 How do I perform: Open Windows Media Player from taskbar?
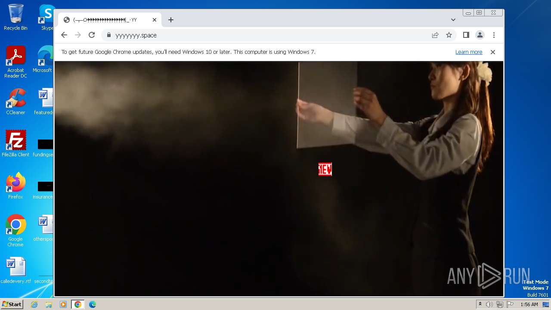pyautogui.click(x=63, y=304)
